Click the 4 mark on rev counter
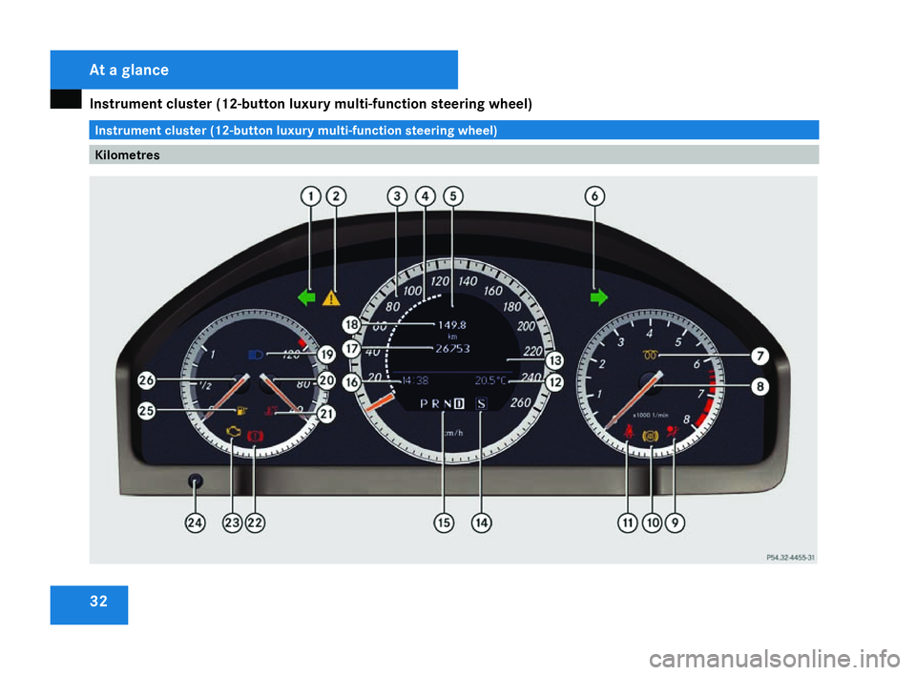 (649, 334)
